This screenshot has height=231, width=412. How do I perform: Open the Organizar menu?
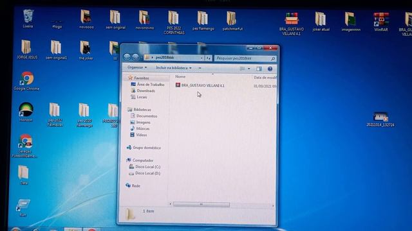(x=137, y=67)
